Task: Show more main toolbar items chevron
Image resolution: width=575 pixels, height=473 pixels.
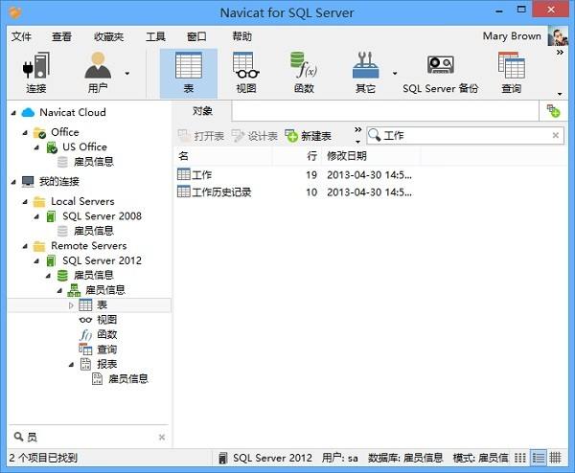Action: pos(560,53)
